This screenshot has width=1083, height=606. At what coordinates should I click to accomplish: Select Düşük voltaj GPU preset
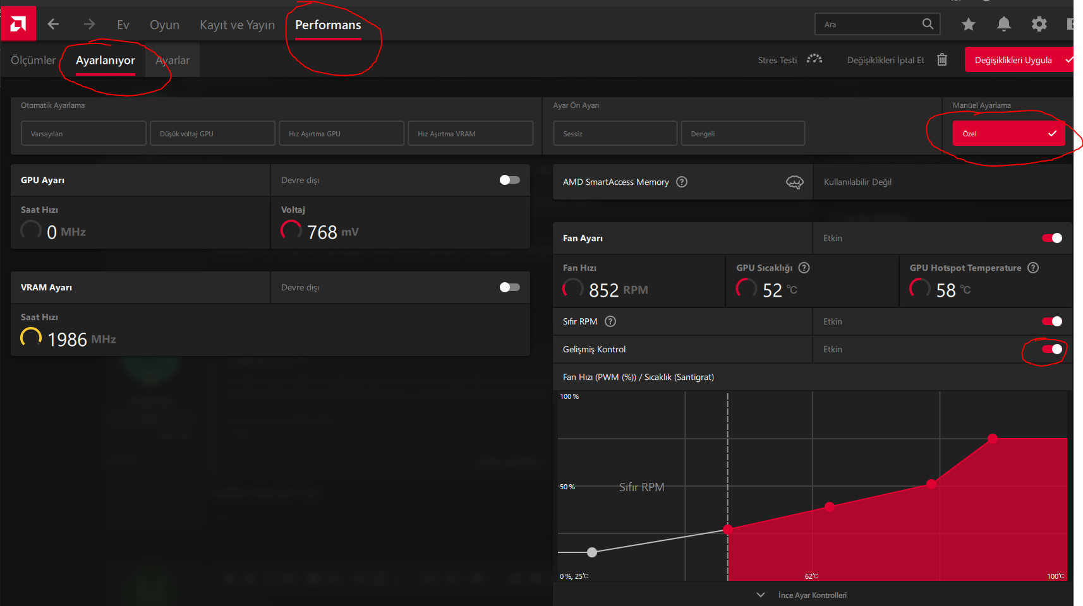[212, 133]
